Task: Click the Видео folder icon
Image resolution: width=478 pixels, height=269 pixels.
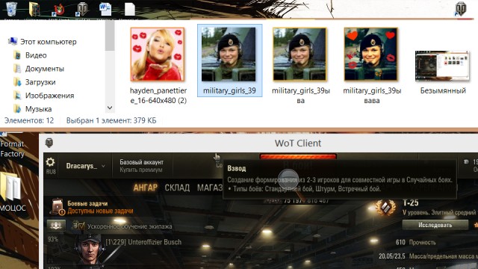Action: (x=18, y=55)
